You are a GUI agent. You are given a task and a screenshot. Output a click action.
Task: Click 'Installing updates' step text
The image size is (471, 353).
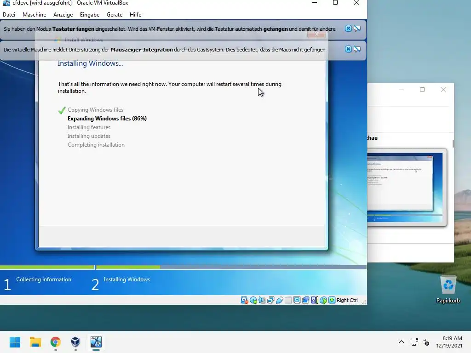89,136
